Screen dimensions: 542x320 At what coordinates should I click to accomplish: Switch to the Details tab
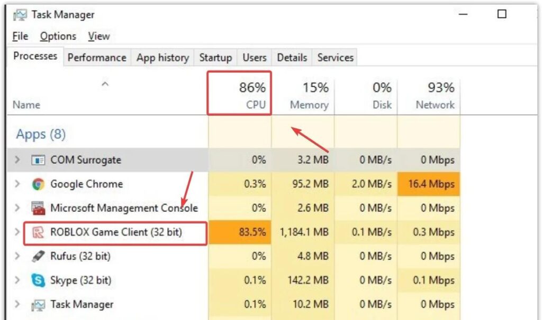[x=292, y=58]
